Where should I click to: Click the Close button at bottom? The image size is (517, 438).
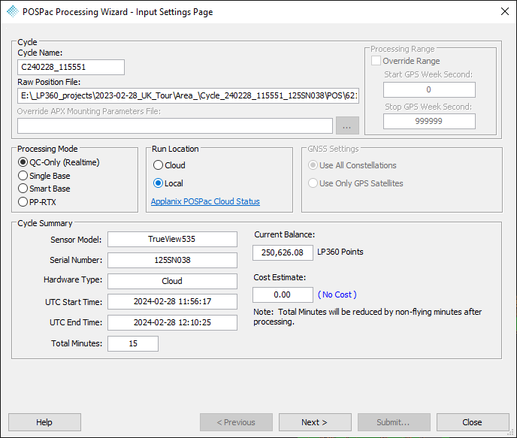tap(472, 422)
